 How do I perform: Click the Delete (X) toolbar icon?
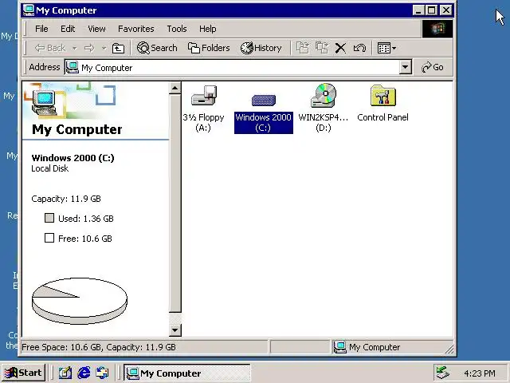point(340,48)
